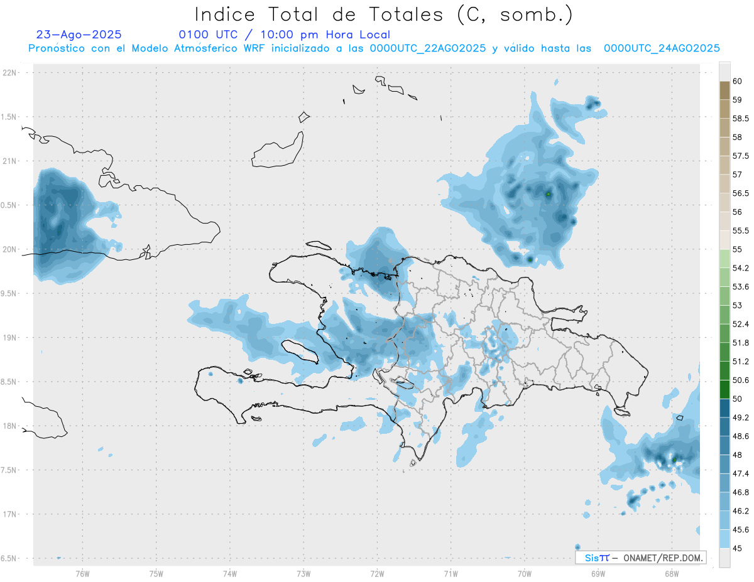Screen dimensions: 754x582
Task: Pick the dark blue swatch between 49.2 and 50
Action: [724, 408]
